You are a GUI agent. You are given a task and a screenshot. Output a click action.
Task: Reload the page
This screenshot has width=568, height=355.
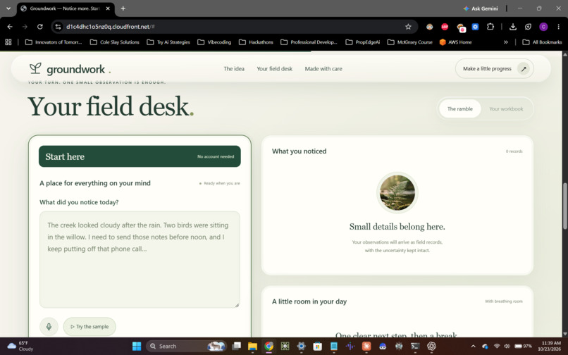(x=40, y=27)
